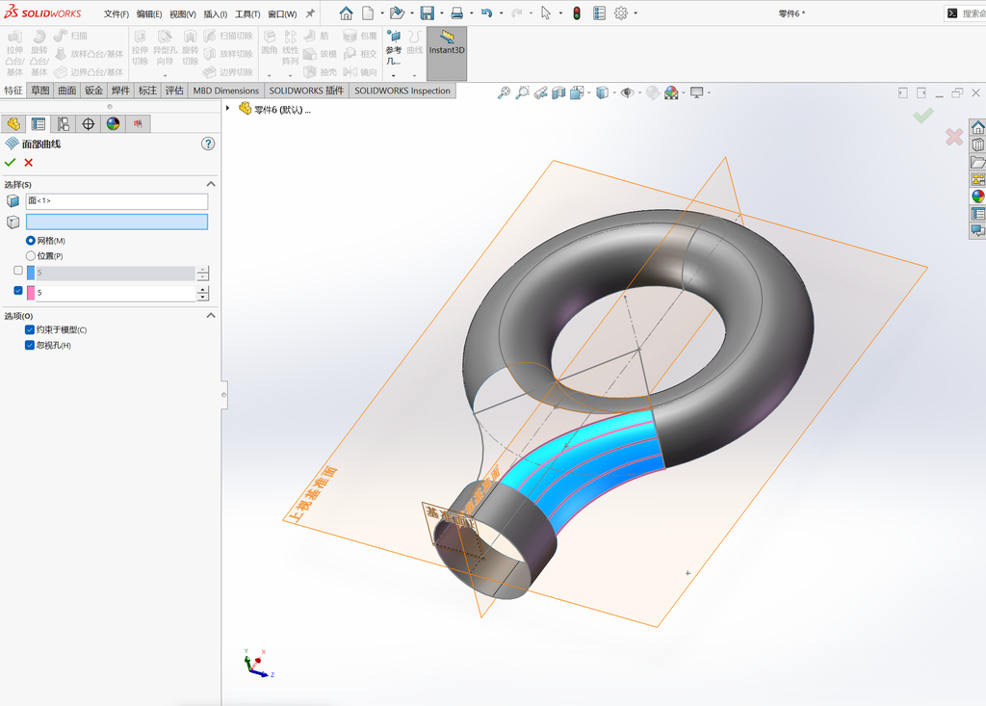Viewport: 986px width, 706px height.
Task: Toggle the Instant3D tool
Action: tap(447, 54)
